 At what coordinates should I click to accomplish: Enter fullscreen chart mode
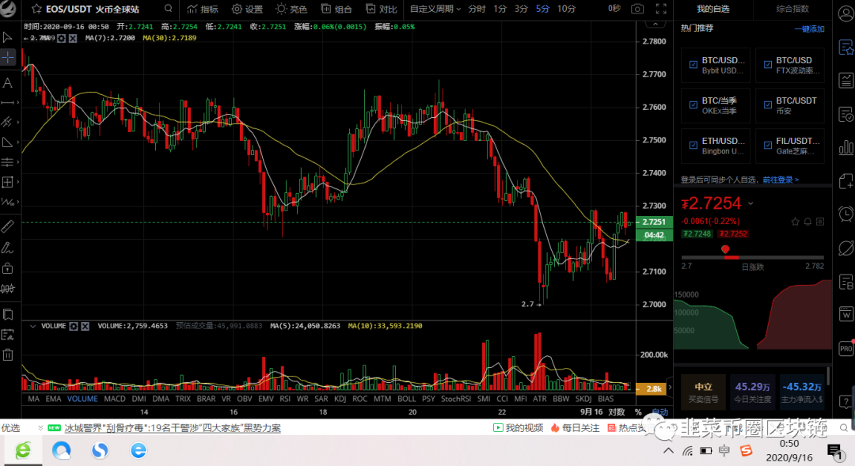point(661,9)
